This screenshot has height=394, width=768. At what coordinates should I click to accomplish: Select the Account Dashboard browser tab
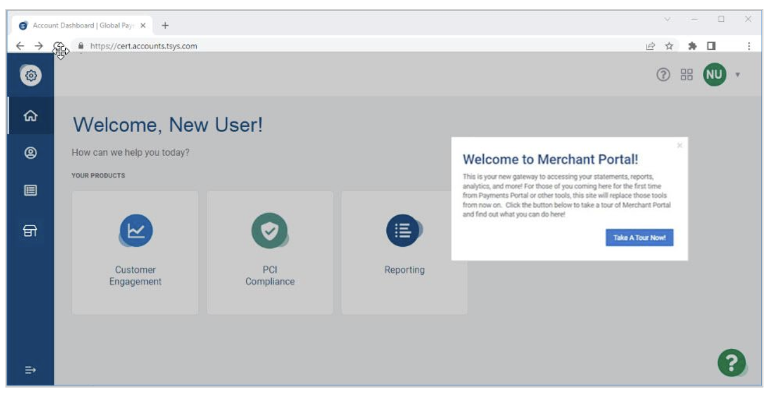(x=82, y=26)
